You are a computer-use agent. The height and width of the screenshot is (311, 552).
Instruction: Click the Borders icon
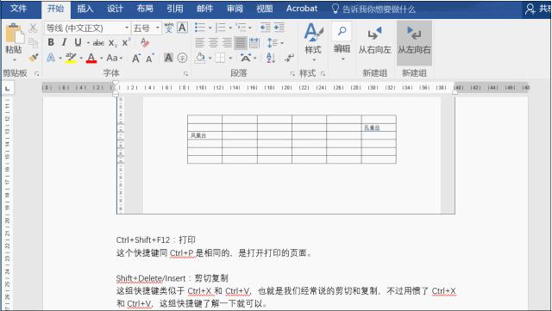point(221,58)
